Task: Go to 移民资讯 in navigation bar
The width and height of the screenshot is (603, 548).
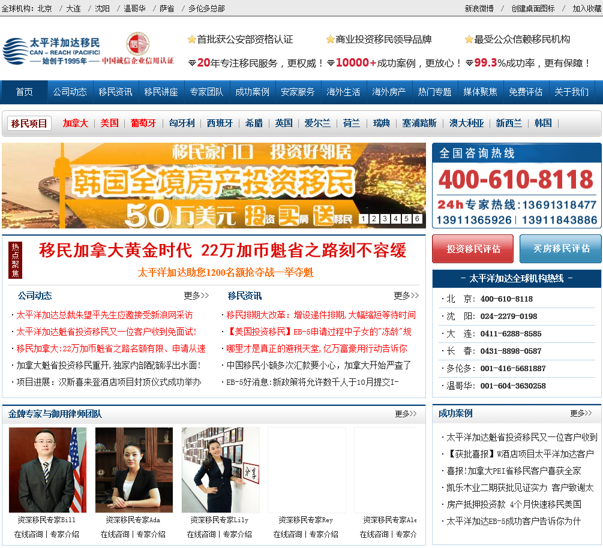Action: (x=115, y=92)
